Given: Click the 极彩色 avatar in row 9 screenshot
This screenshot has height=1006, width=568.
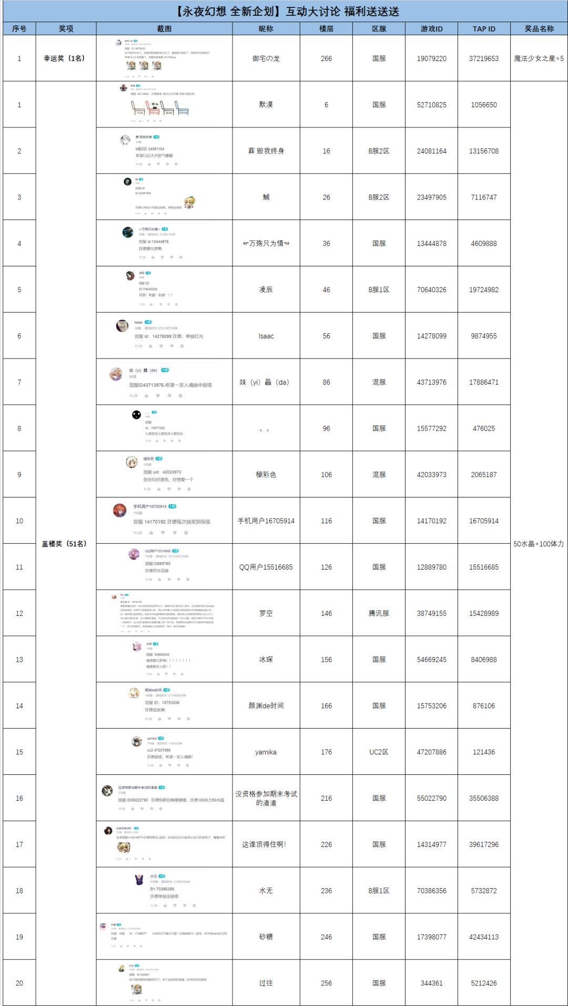Looking at the screenshot, I should tap(131, 462).
